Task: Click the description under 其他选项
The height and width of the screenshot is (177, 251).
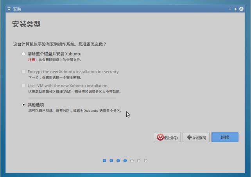Action: click(x=75, y=111)
